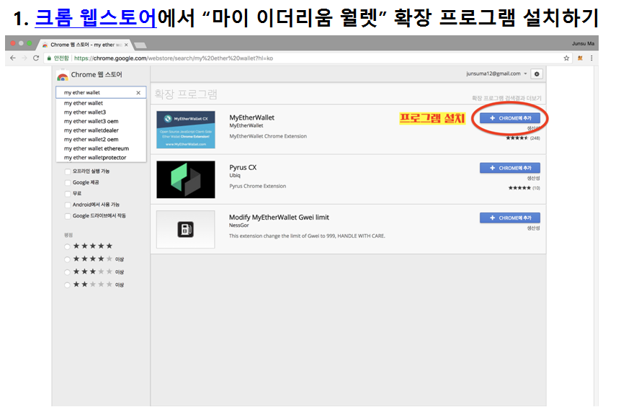621x407 pixels.
Task: Select the two stars 이상 rating filter
Action: (67, 285)
